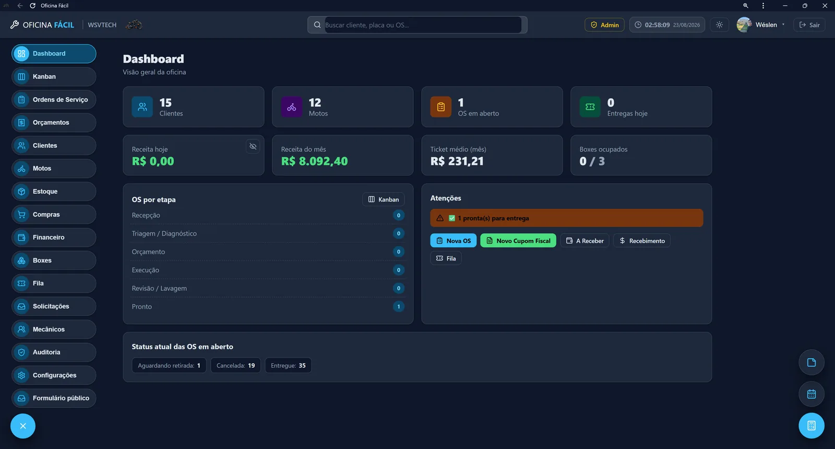Click the Execução stage row

tap(268, 270)
